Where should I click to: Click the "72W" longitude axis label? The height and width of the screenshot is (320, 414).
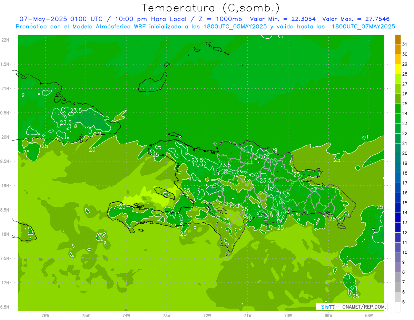point(207,315)
